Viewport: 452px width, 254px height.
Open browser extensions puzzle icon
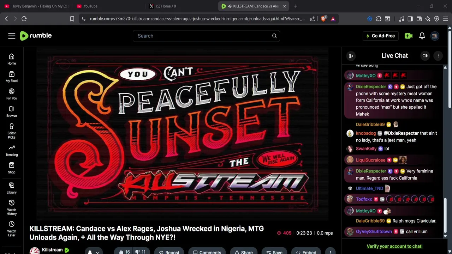coord(379,19)
